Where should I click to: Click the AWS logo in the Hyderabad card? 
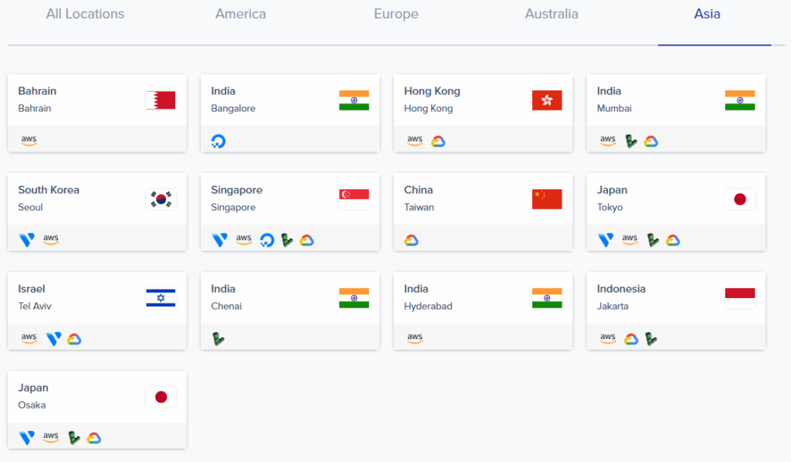(x=415, y=338)
